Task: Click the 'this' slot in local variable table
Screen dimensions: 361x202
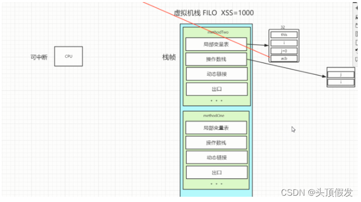Action: click(x=284, y=35)
